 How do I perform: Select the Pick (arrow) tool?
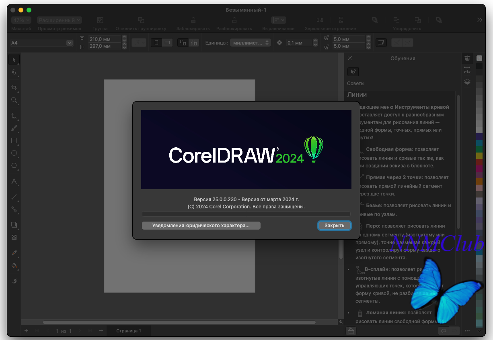click(x=14, y=60)
